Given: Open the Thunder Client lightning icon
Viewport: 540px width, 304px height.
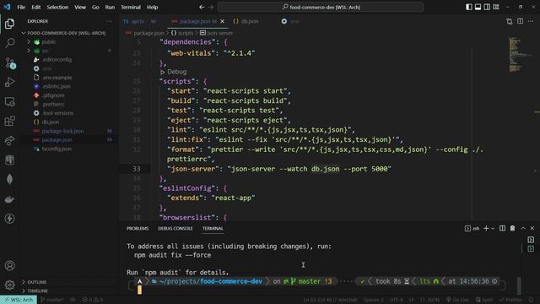Looking at the screenshot, I should [x=9, y=219].
